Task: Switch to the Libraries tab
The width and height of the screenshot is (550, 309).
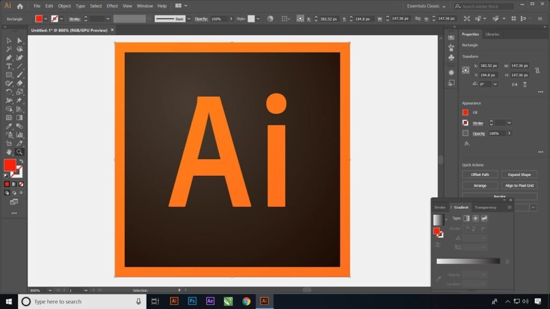Action: pos(492,34)
